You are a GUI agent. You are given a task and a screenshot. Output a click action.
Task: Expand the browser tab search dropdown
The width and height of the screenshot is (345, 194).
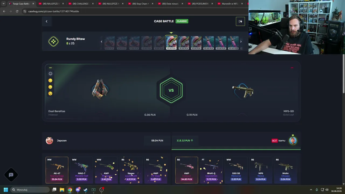3,4
